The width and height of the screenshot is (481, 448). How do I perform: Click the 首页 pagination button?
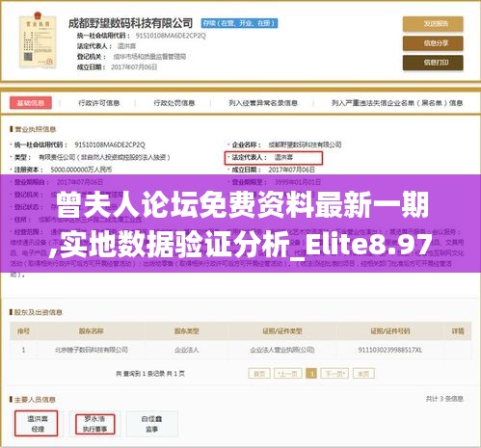(259, 374)
